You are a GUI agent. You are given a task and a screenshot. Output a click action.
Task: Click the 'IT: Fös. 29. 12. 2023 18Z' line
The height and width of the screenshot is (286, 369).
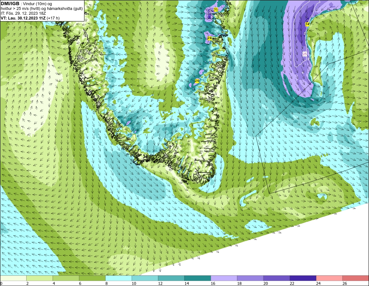tap(23, 13)
